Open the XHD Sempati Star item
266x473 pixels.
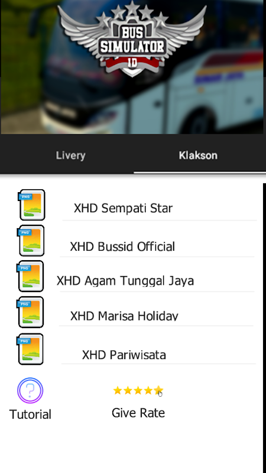123,208
